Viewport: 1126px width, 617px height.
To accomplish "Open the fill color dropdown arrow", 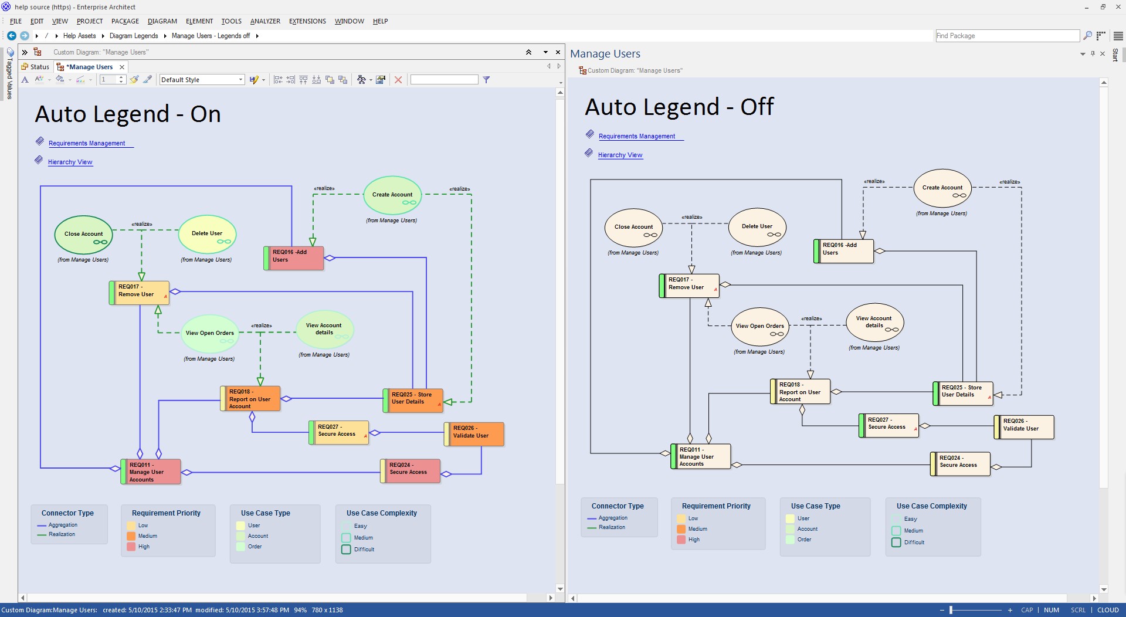I will click(70, 80).
